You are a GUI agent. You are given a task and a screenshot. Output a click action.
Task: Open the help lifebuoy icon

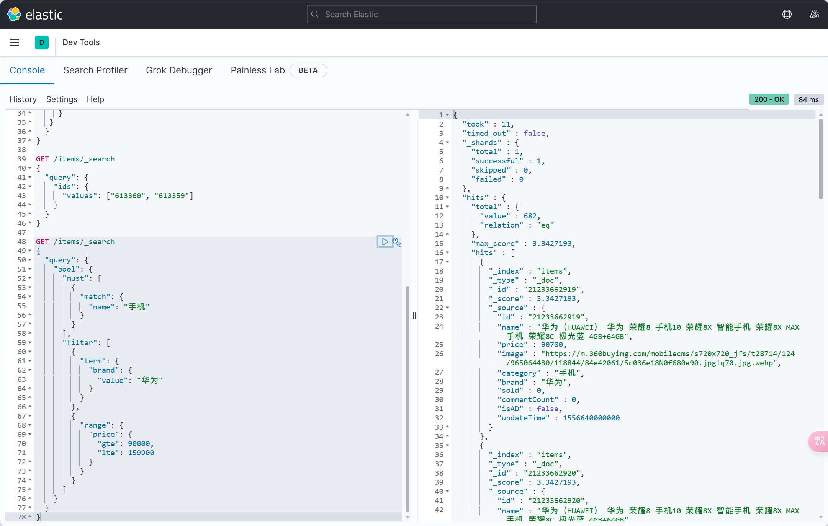tap(787, 15)
